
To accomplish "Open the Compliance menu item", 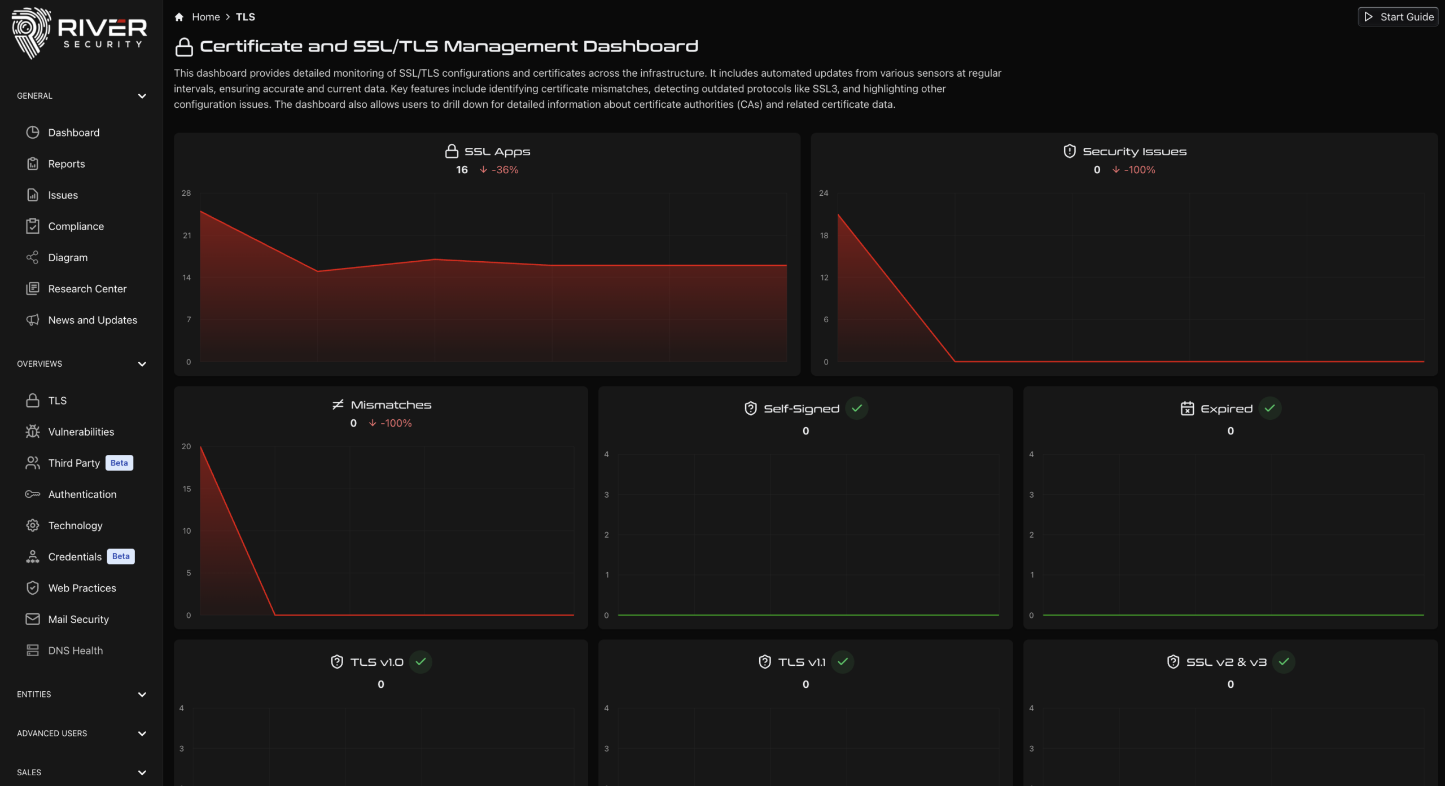I will point(76,226).
